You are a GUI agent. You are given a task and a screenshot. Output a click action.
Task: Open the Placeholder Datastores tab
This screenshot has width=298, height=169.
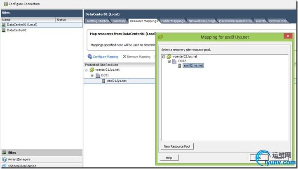(x=235, y=21)
